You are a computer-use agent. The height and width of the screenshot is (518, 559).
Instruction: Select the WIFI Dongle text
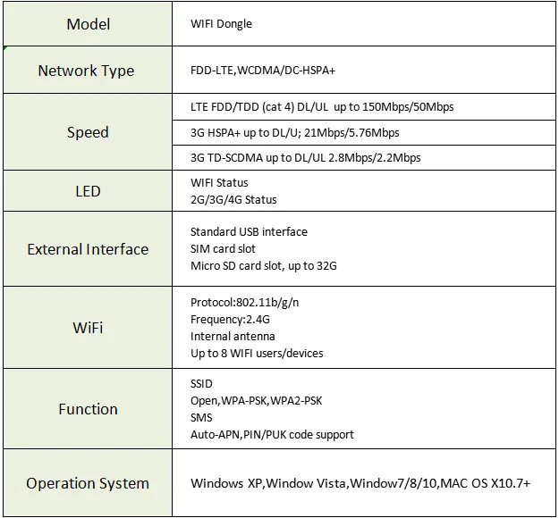coord(221,24)
